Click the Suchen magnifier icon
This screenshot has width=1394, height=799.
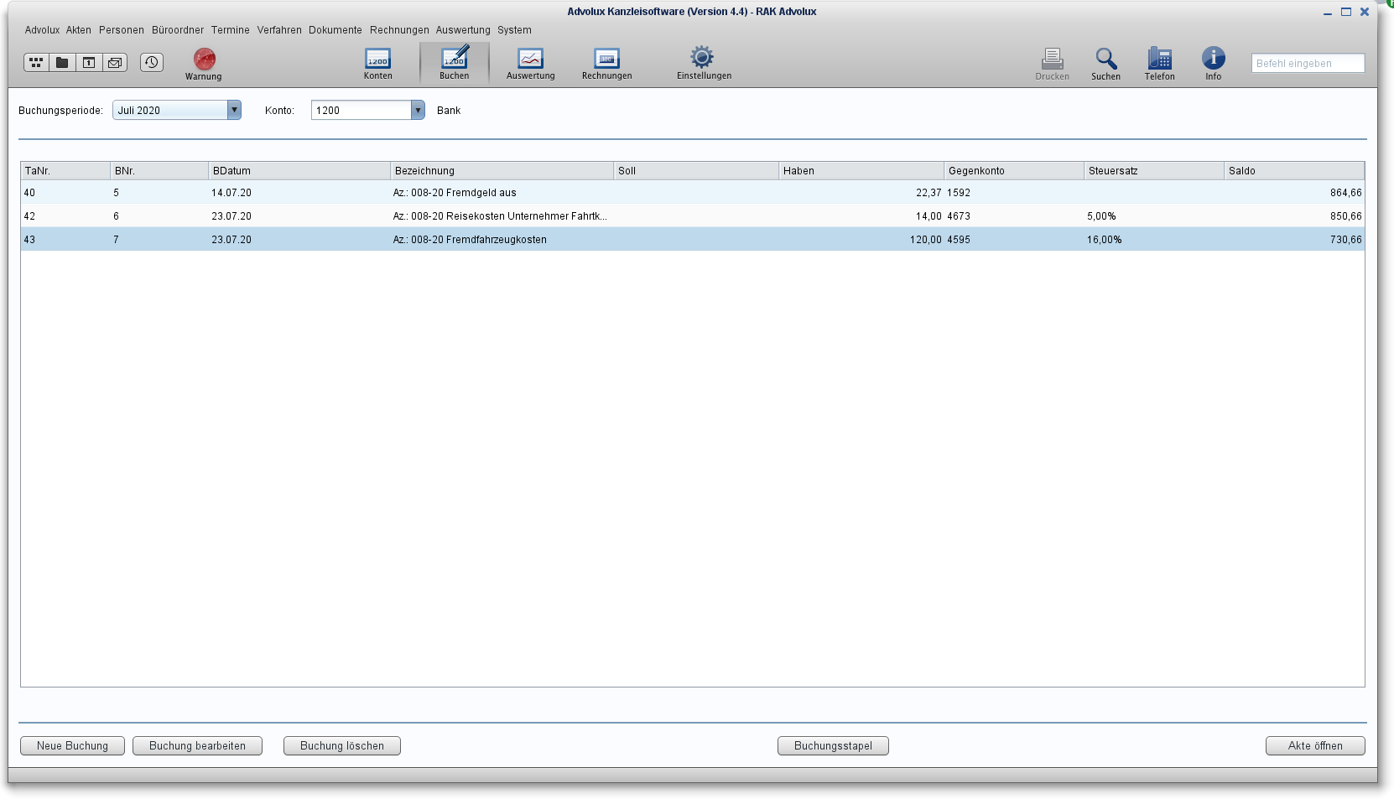(x=1106, y=64)
